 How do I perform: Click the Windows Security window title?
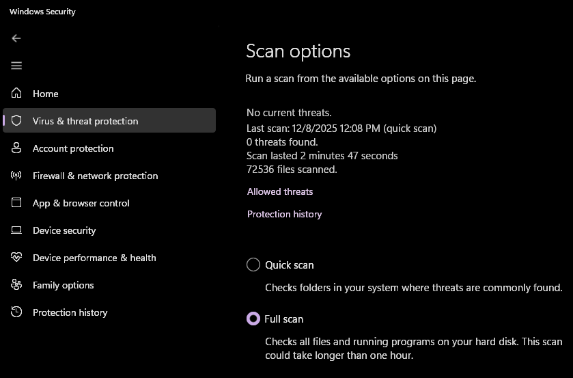[x=42, y=12]
